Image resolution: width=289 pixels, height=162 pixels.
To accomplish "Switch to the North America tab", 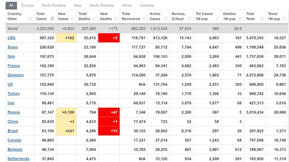I will pyautogui.click(x=54, y=6).
